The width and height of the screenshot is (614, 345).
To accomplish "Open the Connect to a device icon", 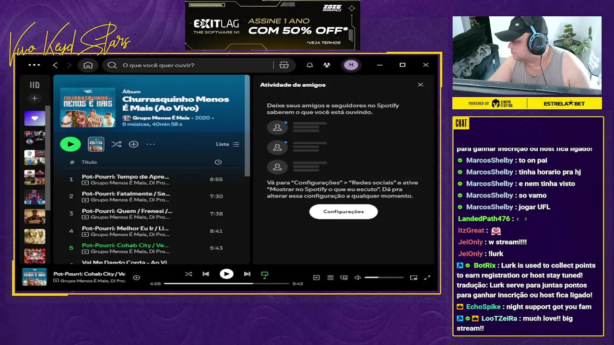I will [344, 277].
